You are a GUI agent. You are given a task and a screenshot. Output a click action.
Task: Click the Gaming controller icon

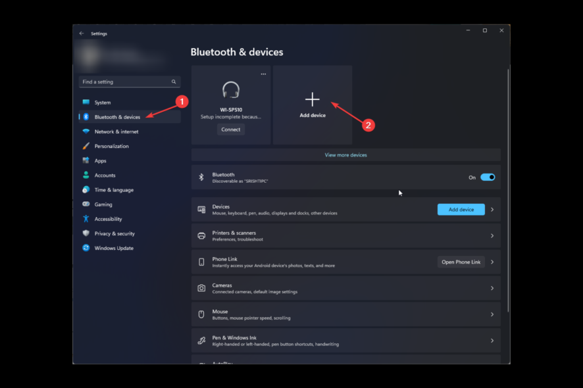click(x=86, y=204)
